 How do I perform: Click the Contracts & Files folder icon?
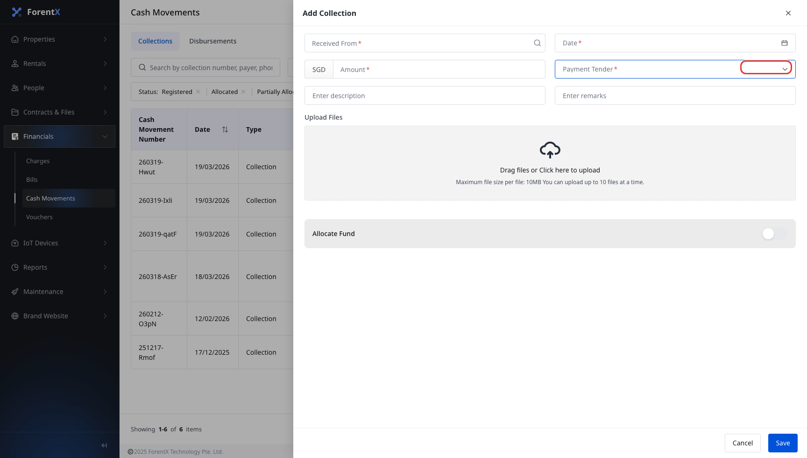pyautogui.click(x=15, y=112)
